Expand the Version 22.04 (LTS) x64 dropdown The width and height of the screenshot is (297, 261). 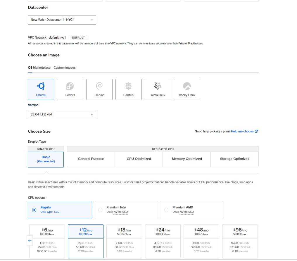point(62,115)
